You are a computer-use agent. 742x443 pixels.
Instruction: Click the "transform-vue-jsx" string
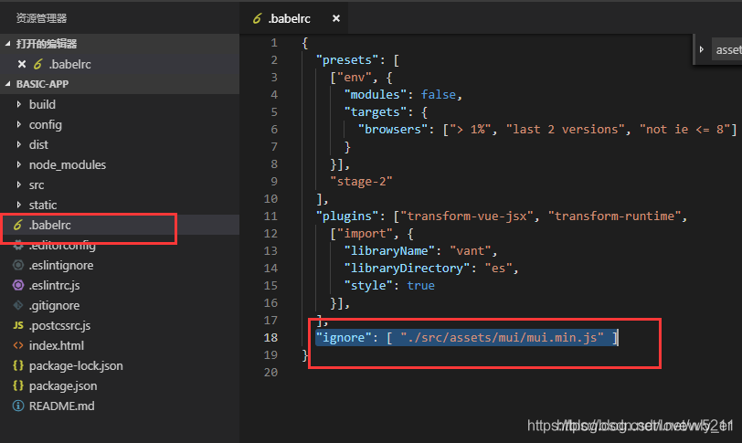467,216
